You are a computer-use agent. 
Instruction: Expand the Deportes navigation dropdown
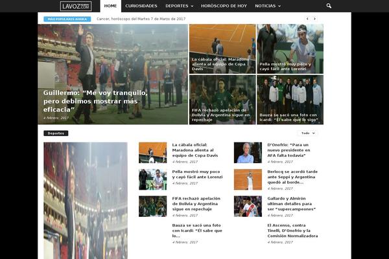179,6
